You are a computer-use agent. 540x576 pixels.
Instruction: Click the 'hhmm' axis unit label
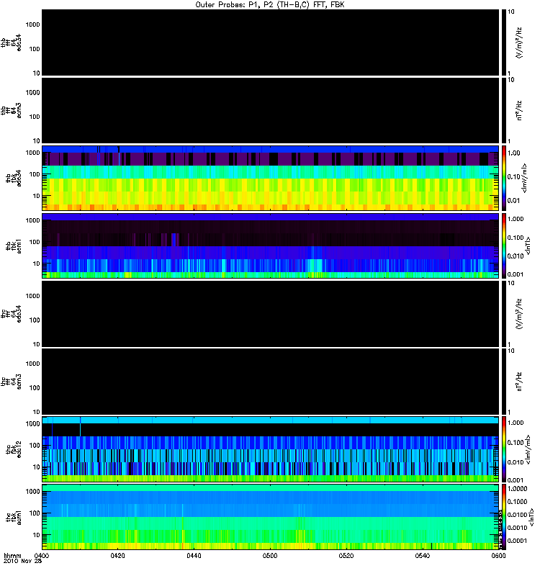[12, 555]
